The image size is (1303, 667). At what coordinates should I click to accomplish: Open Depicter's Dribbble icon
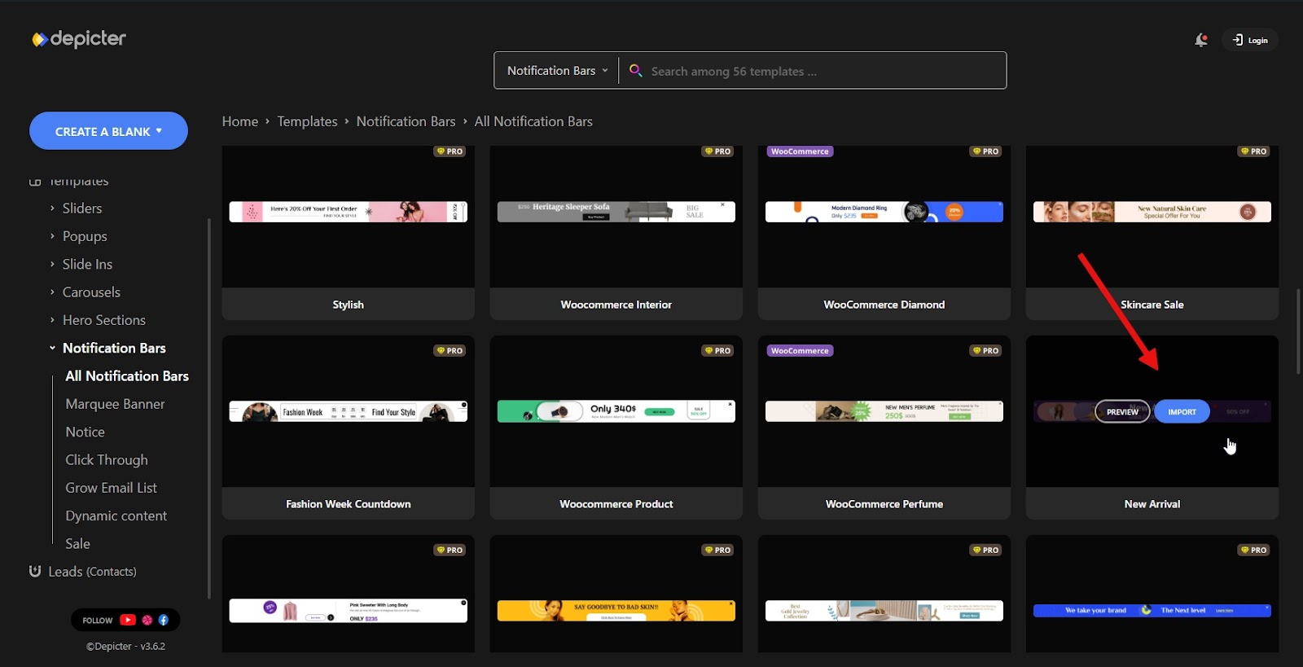click(x=147, y=620)
